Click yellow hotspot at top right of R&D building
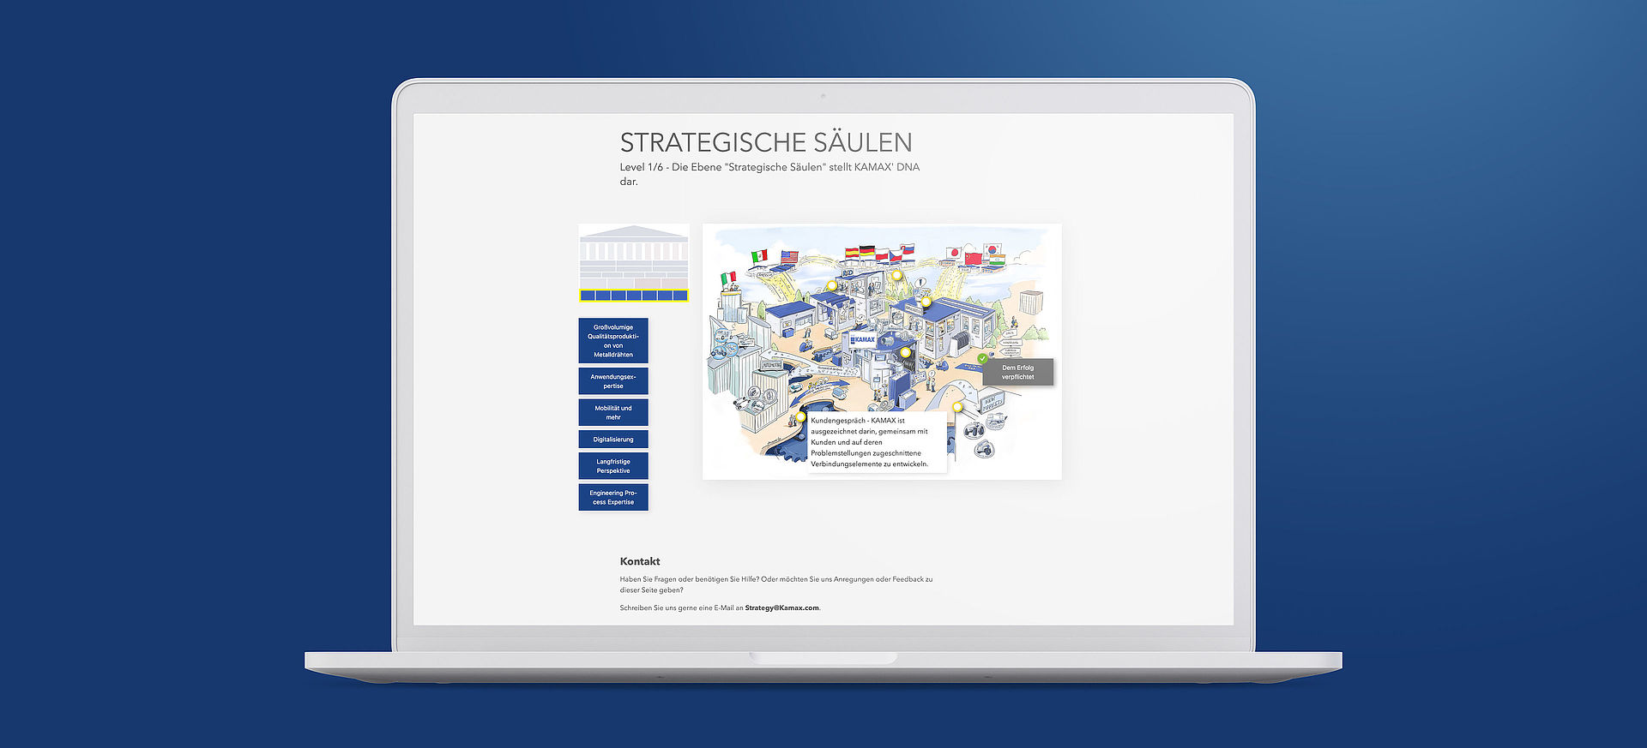Image resolution: width=1647 pixels, height=748 pixels. [x=896, y=275]
